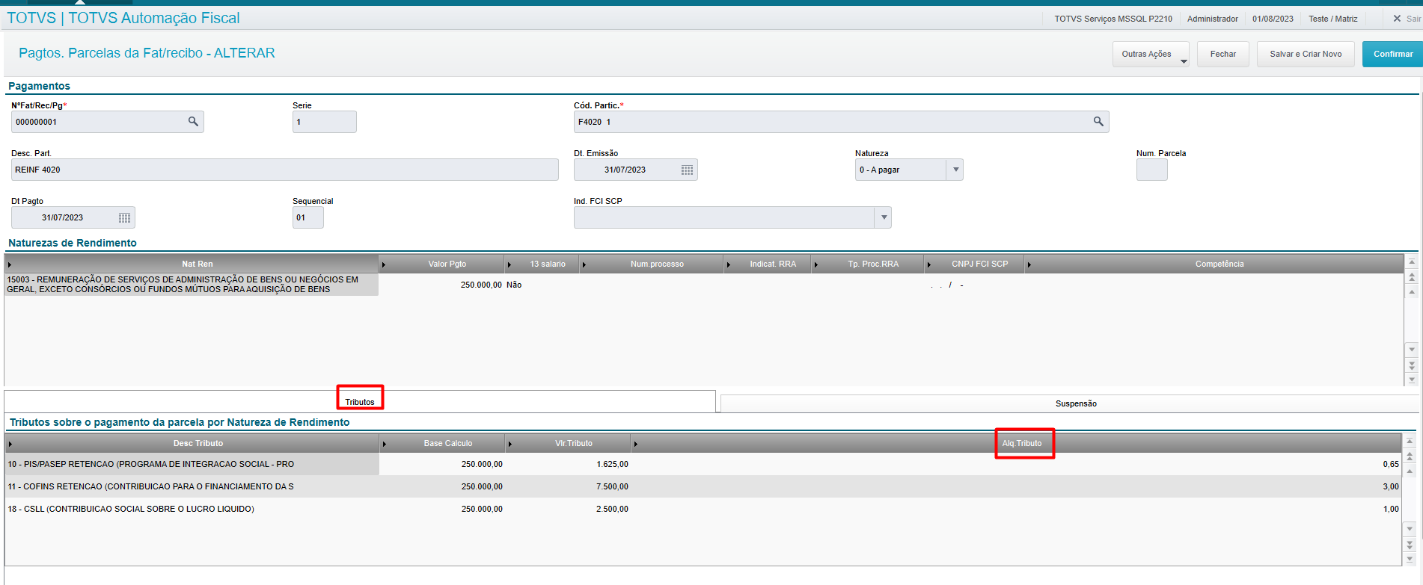The width and height of the screenshot is (1423, 585).
Task: Click the Teste / Matriz company label
Action: pyautogui.click(x=1332, y=19)
